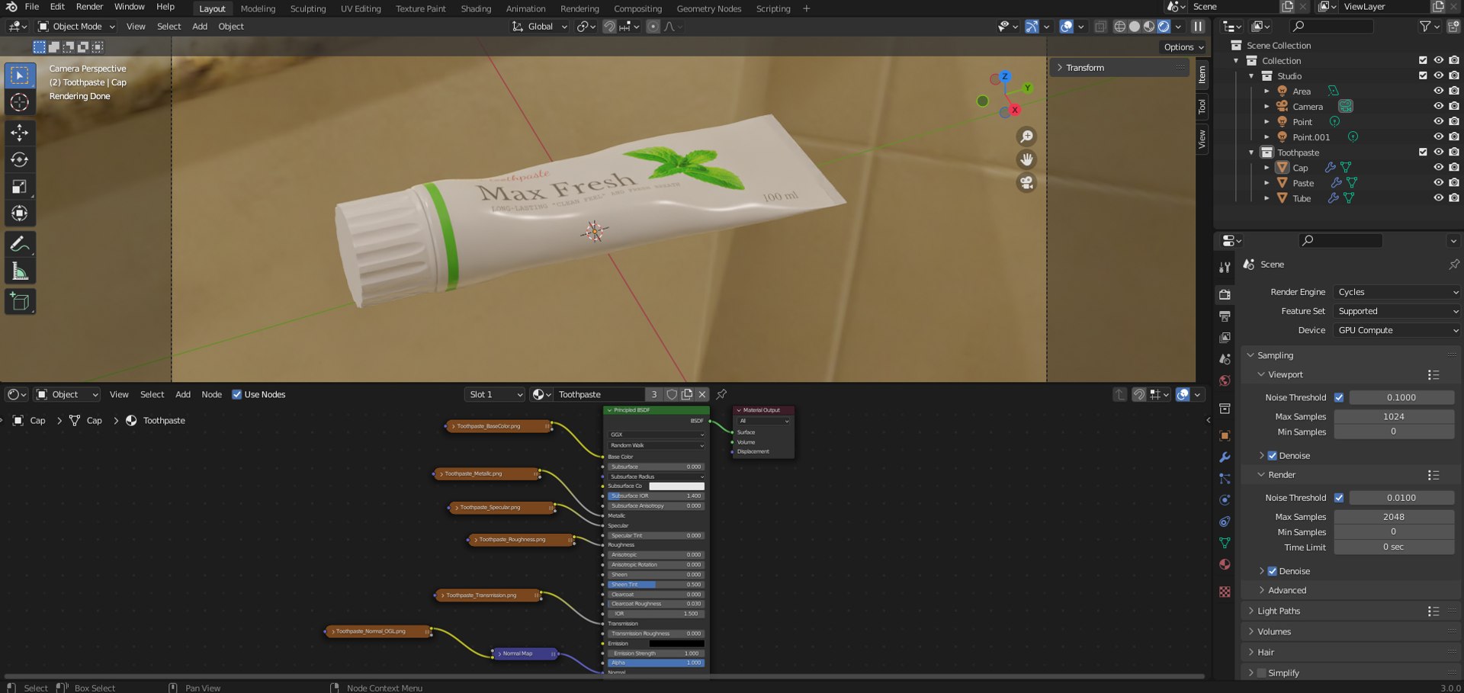Viewport: 1464px width, 693px height.
Task: Switch to the Shading workspace tab
Action: pos(476,9)
